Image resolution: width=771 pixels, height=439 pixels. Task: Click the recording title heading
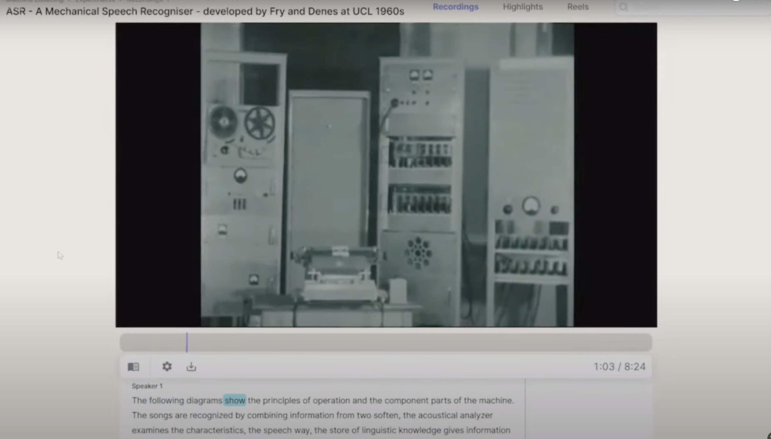205,11
